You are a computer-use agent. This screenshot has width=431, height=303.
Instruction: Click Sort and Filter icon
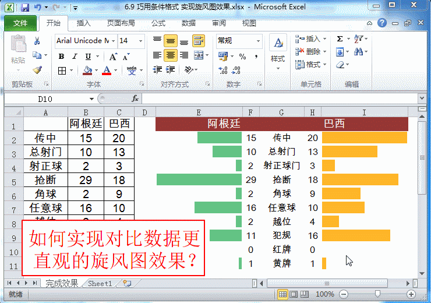coord(358,39)
